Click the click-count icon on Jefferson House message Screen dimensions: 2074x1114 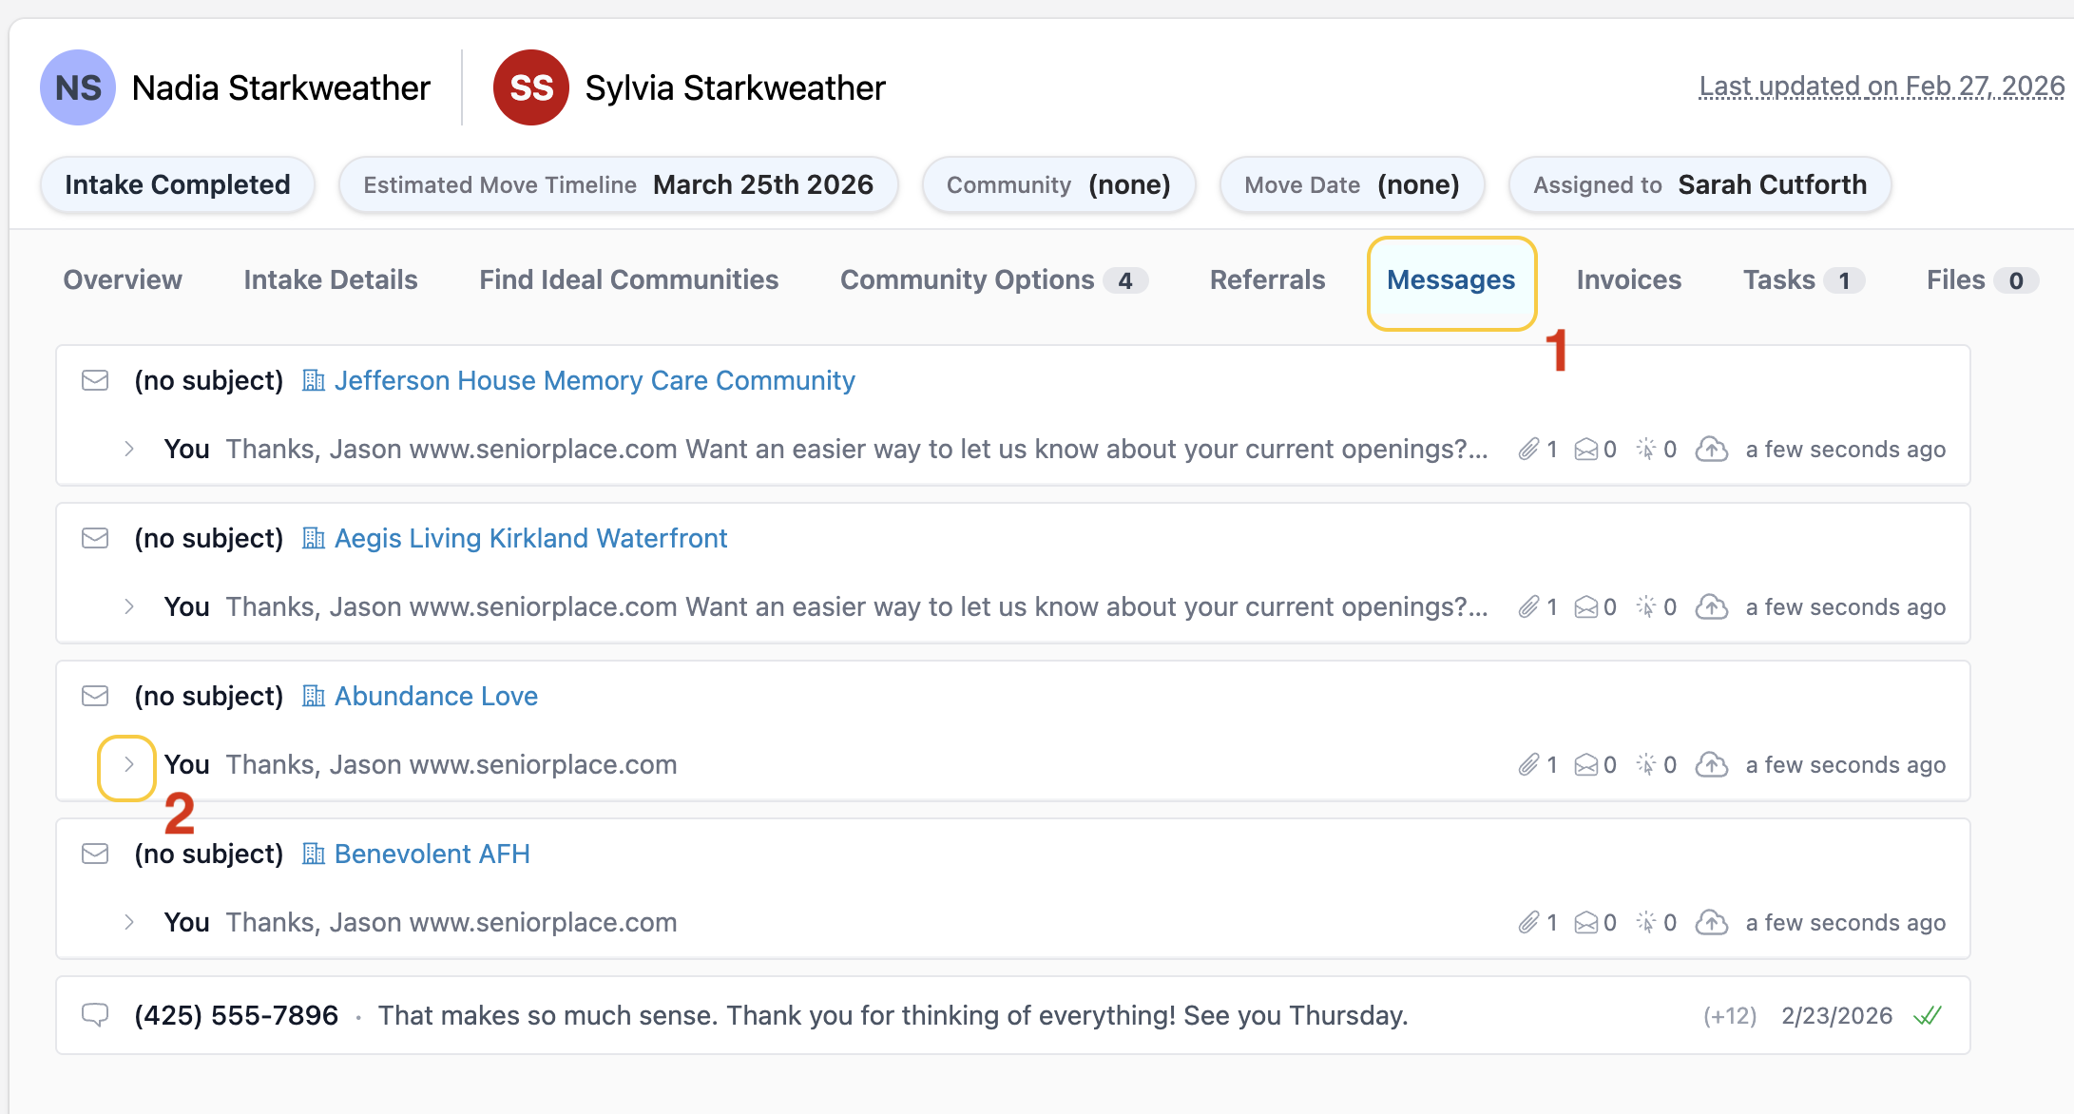(1646, 449)
